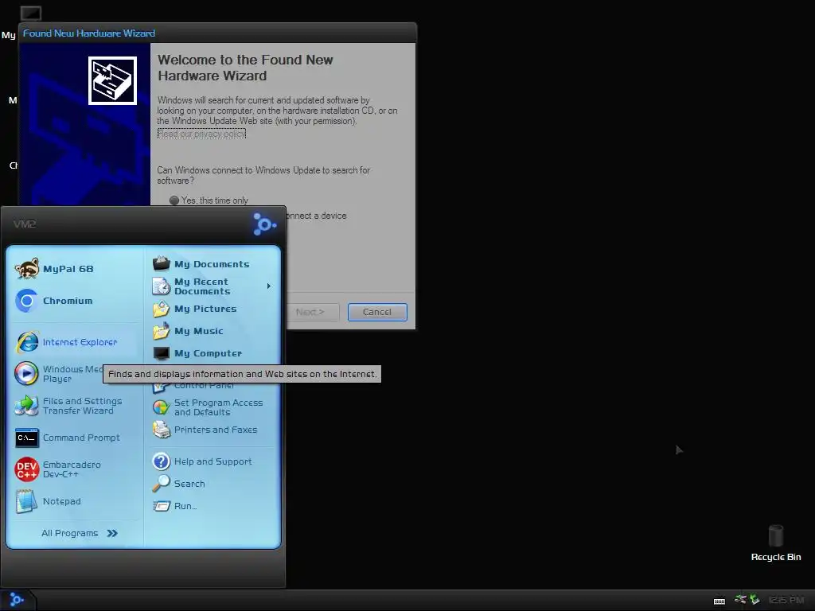Expand All Programs with the double arrow
Screen dimensions: 815x611
(112, 533)
